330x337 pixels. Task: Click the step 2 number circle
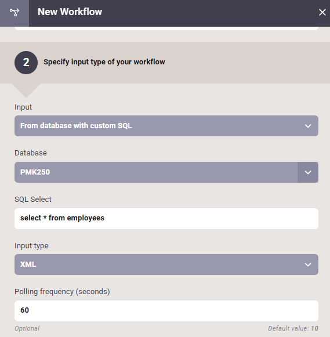click(26, 63)
